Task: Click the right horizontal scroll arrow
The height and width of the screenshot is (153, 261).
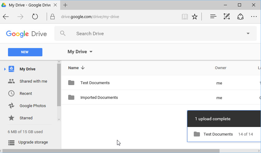Action: tap(259, 151)
